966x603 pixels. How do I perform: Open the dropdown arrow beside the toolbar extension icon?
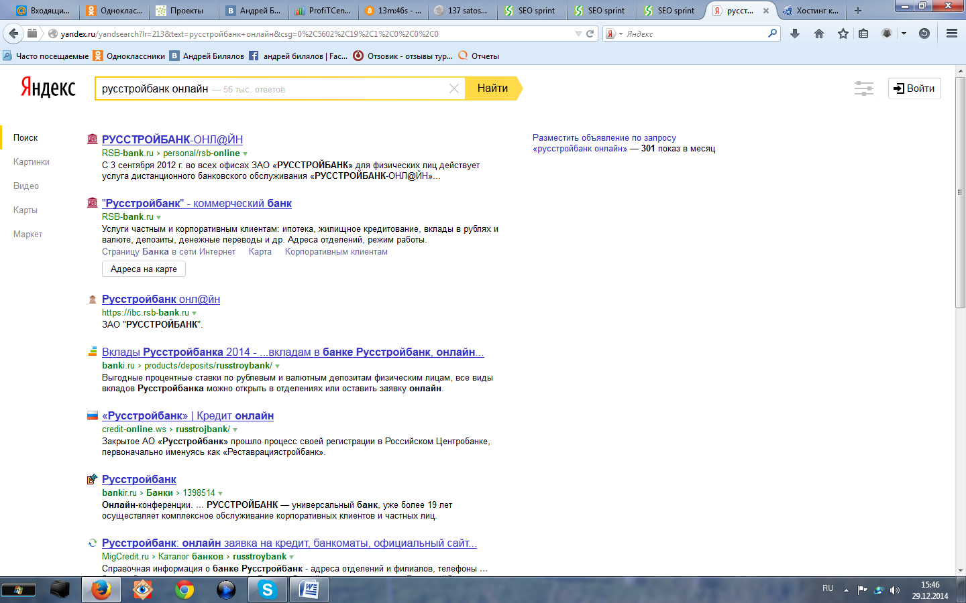click(x=904, y=33)
